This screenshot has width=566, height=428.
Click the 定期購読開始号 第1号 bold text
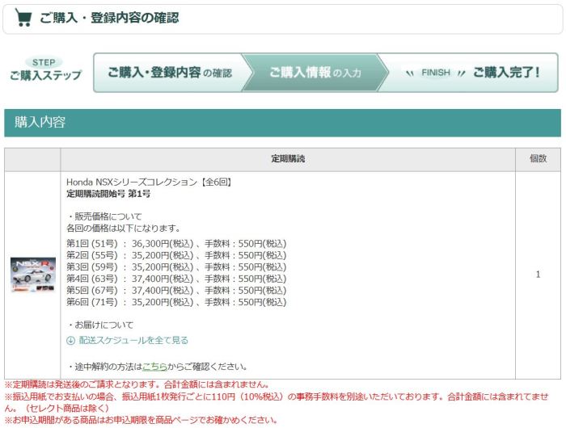pyautogui.click(x=108, y=194)
